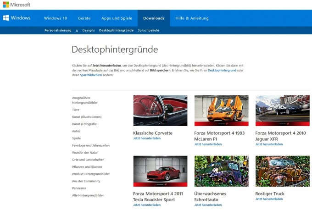This screenshot has height=210, width=312.
Task: Open Sprachpakete sub-navigation link
Action: point(149,30)
